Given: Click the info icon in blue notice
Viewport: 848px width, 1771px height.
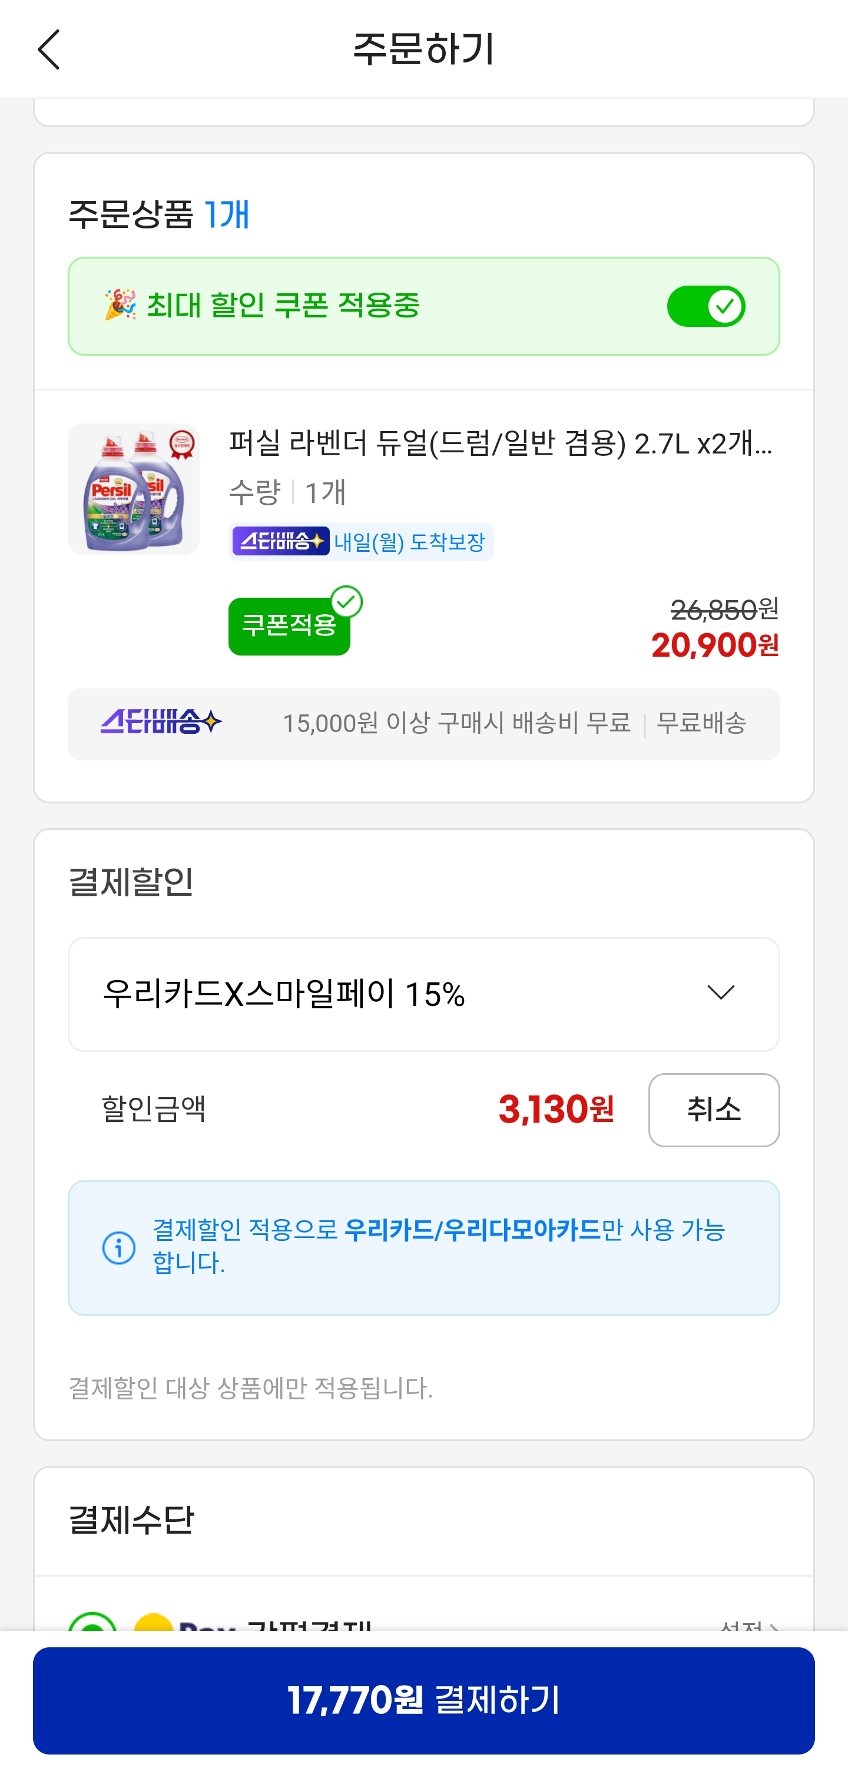Looking at the screenshot, I should pos(119,1247).
